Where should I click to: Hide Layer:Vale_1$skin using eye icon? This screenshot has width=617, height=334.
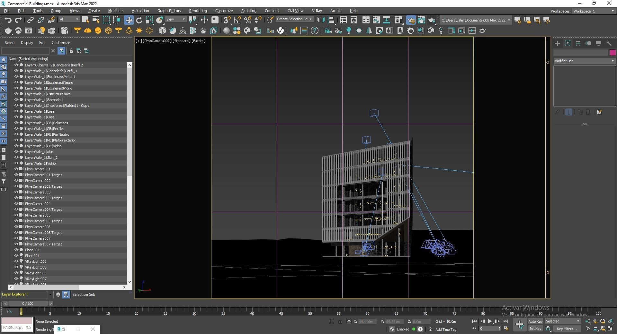pyautogui.click(x=16, y=151)
